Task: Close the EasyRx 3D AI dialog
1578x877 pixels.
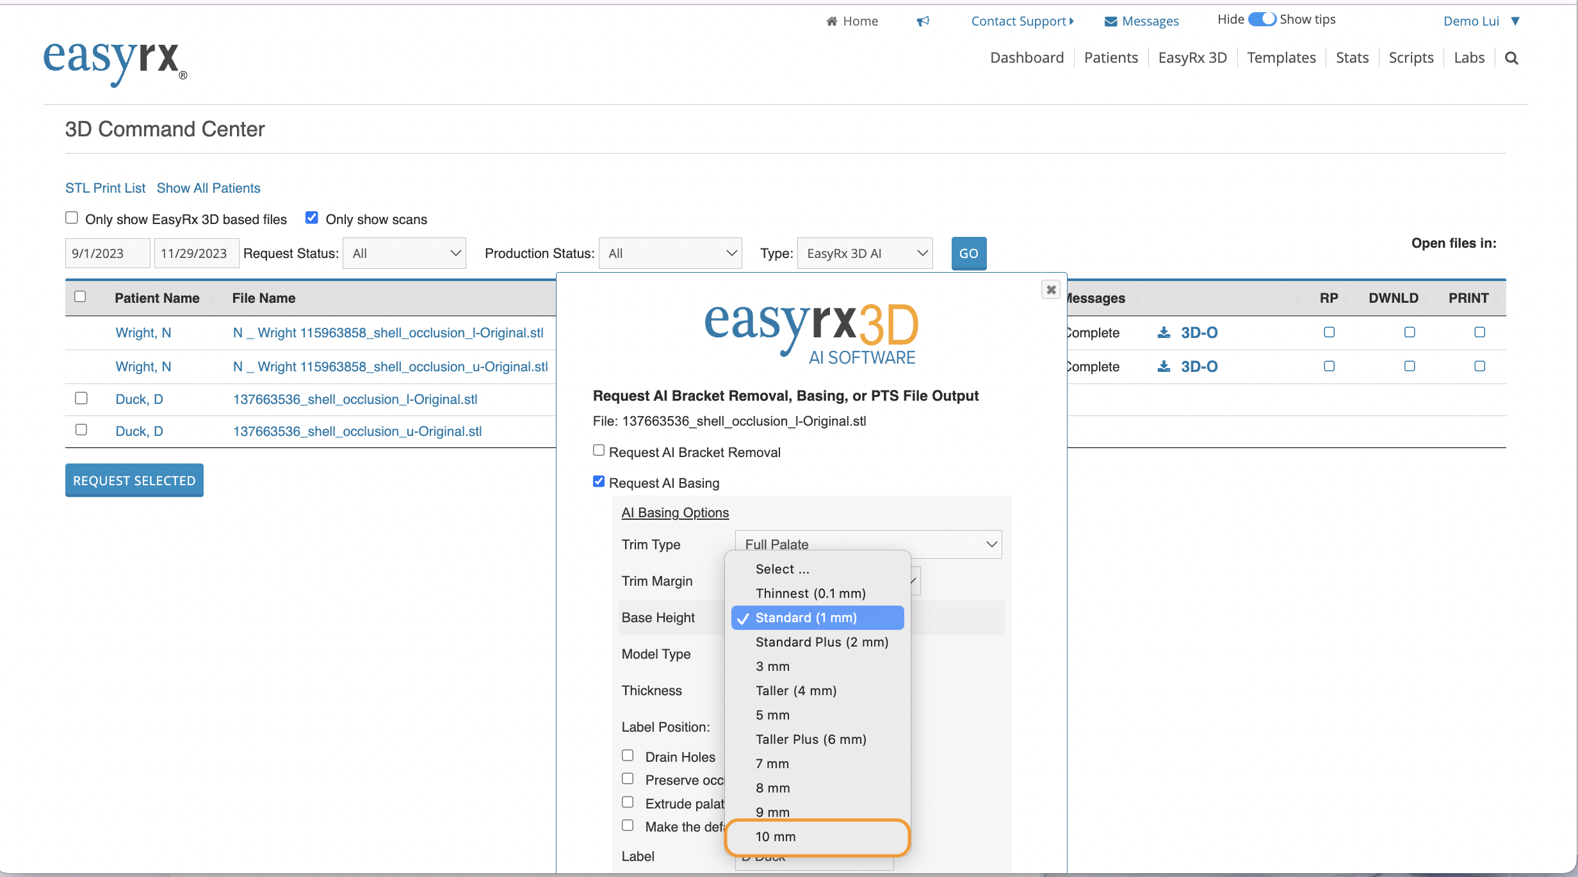Action: pos(1051,290)
